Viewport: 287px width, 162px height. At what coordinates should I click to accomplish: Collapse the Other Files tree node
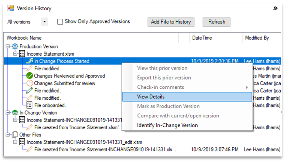point(8,135)
